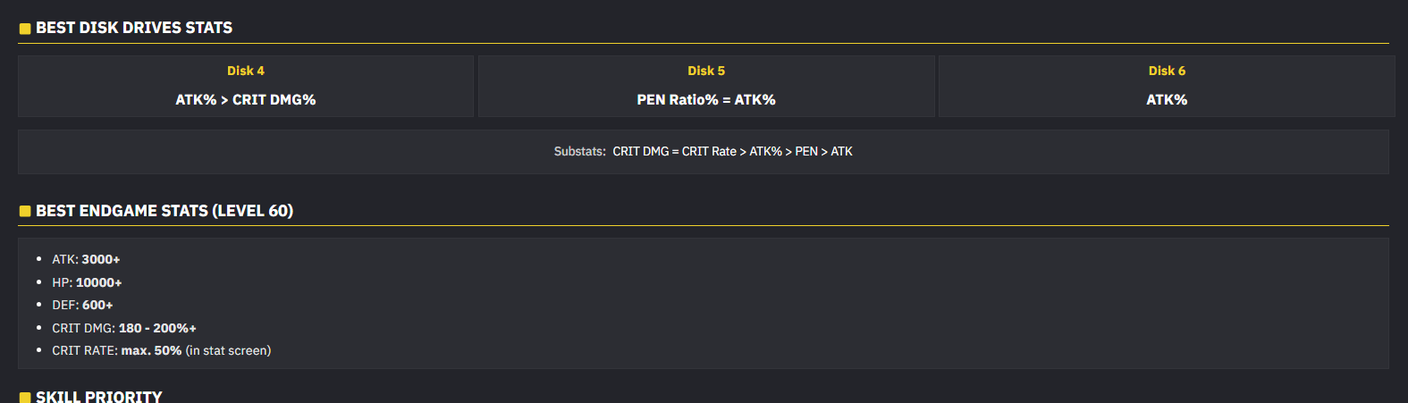
Task: Select the Disk 4 label
Action: (x=246, y=71)
